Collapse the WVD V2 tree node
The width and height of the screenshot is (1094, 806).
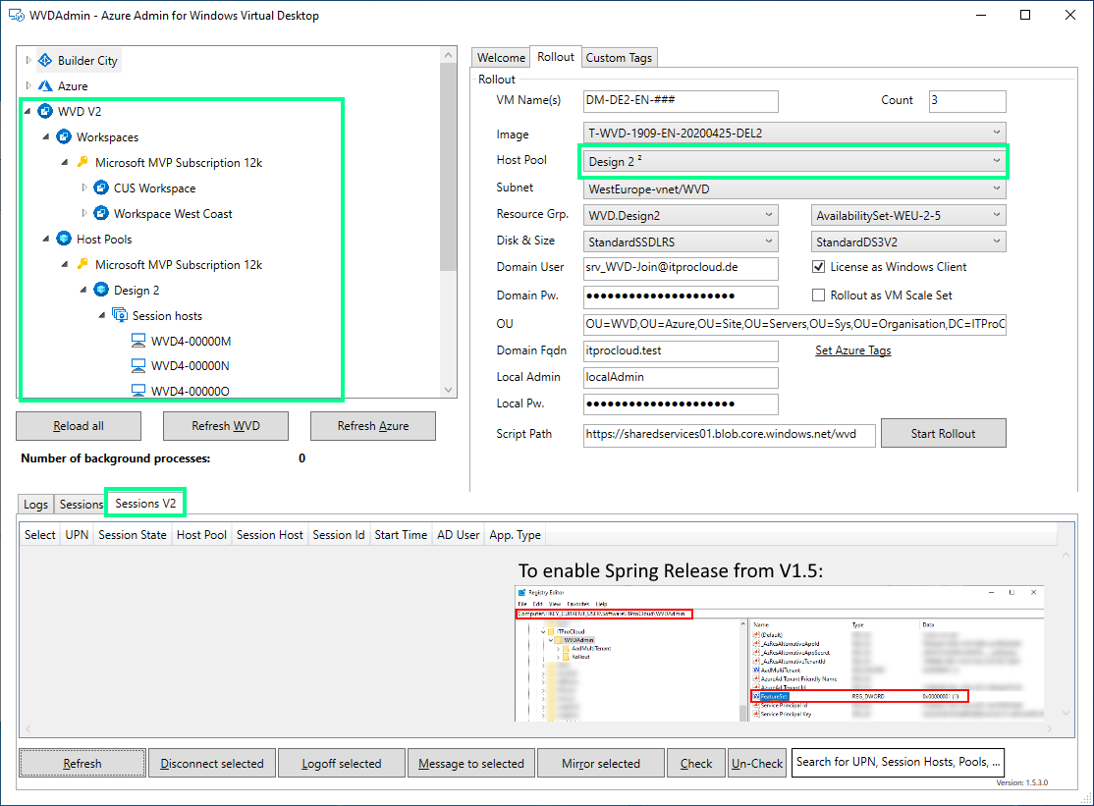27,112
